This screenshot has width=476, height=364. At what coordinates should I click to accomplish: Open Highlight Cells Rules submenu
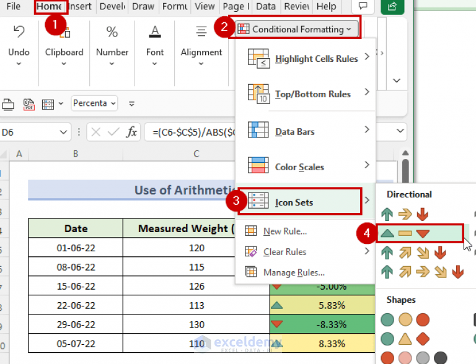(306, 58)
